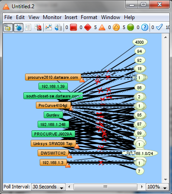This screenshot has height=194, width=172.
Task: Select the ProCurve4104gl device node
Action: pos(53,106)
